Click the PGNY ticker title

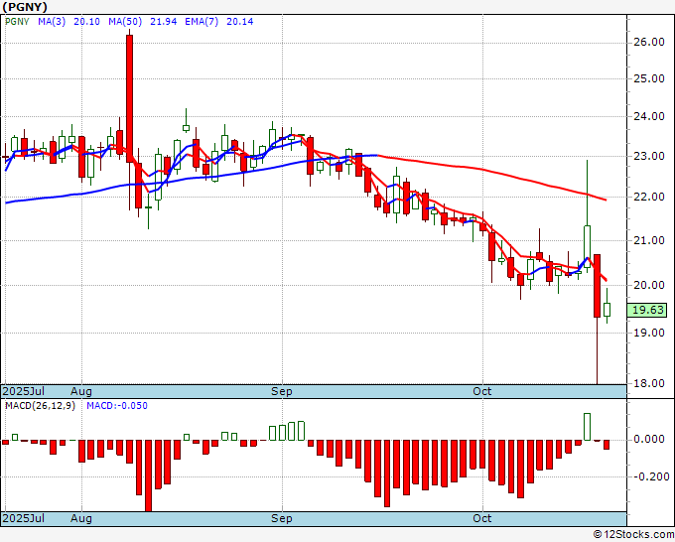[x=25, y=7]
